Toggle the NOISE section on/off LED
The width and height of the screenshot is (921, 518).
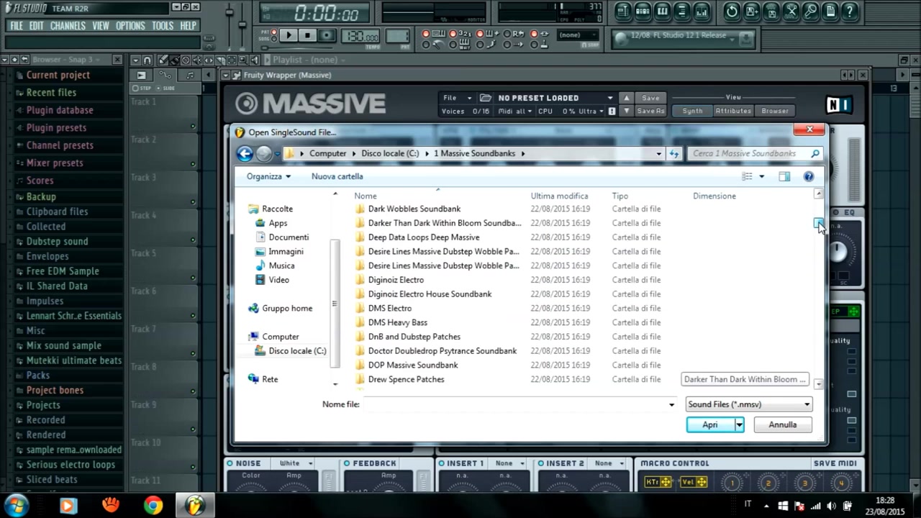[230, 463]
